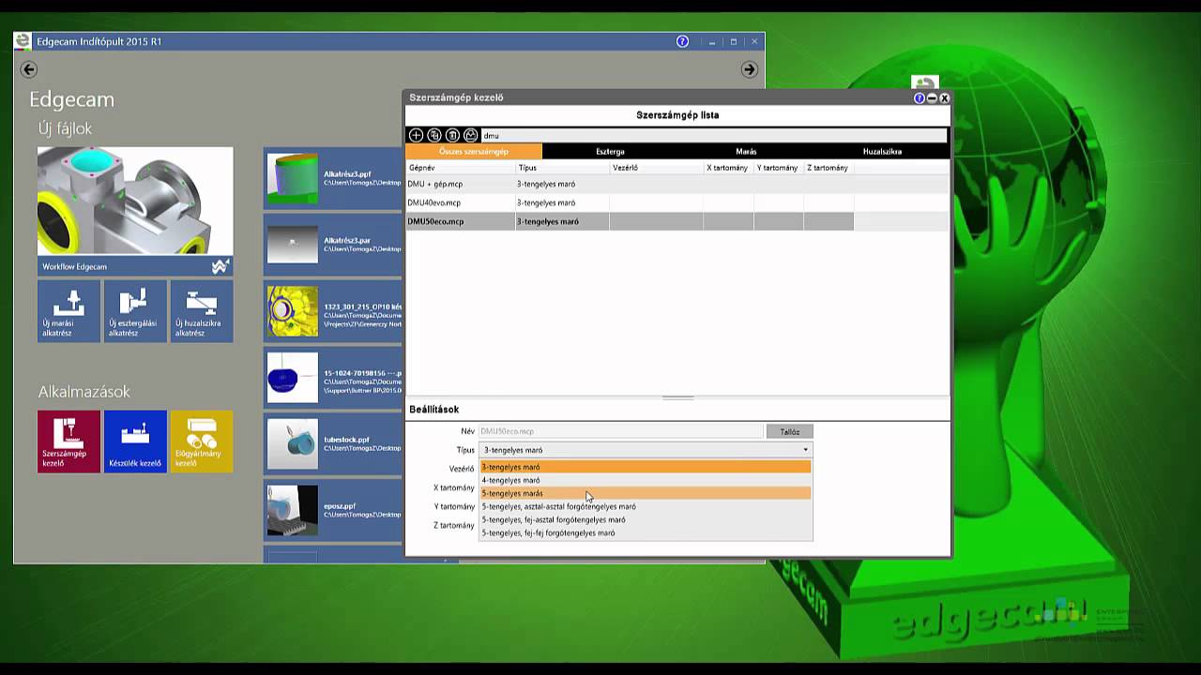Sort by the Gépnév column header

click(461, 168)
